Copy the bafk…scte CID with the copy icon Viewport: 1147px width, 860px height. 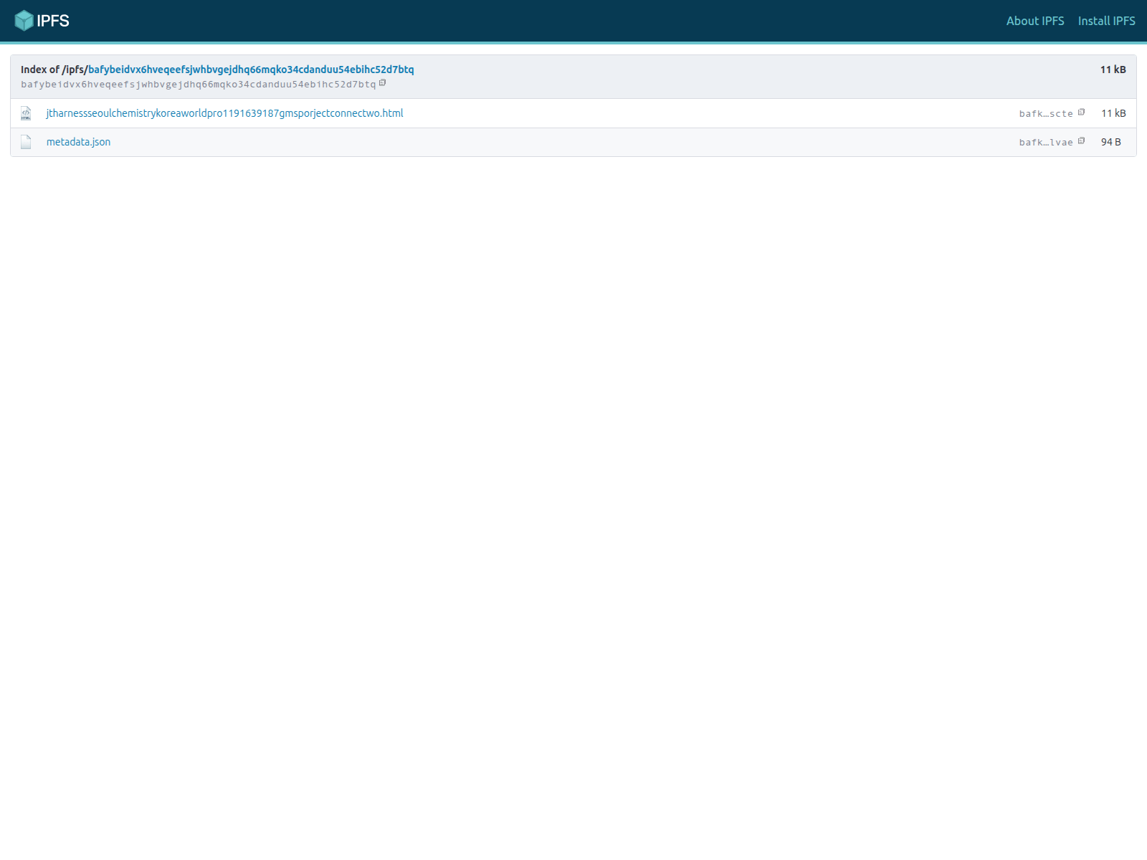coord(1081,112)
